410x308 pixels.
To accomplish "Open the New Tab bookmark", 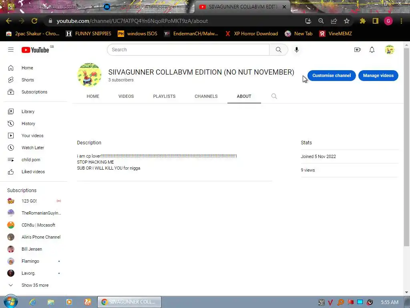I will click(x=299, y=34).
